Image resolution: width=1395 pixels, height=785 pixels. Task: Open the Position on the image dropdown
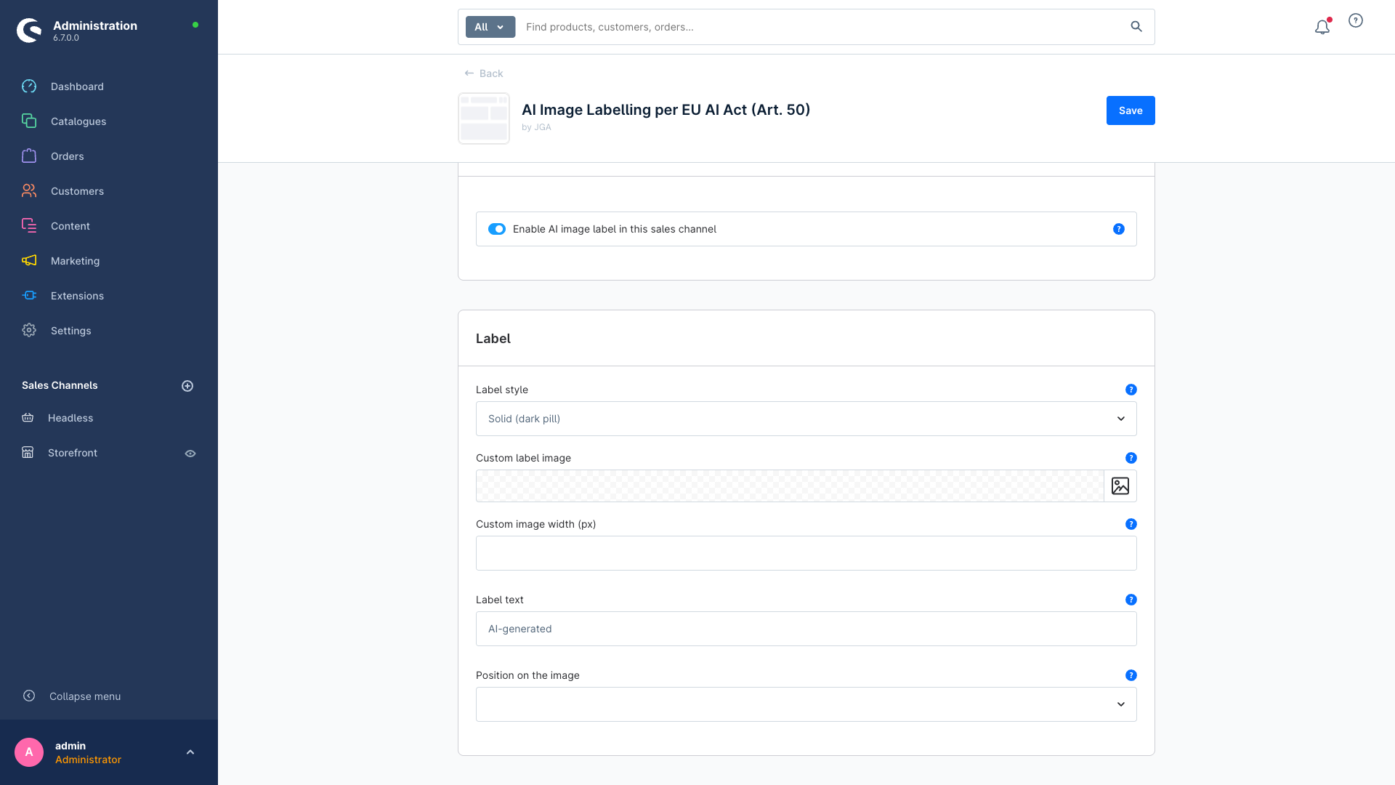[806, 704]
